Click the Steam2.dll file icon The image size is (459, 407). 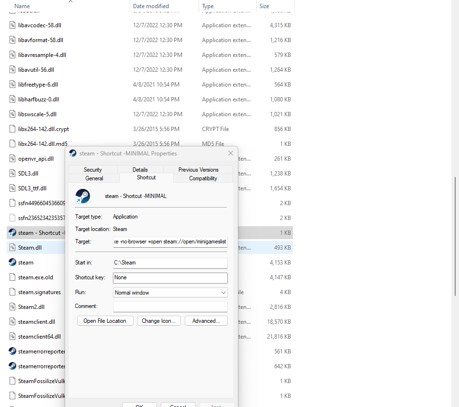[12, 307]
